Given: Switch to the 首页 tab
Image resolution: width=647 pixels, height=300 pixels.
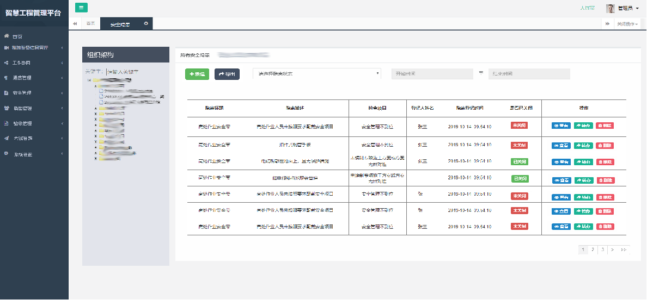Looking at the screenshot, I should [90, 24].
